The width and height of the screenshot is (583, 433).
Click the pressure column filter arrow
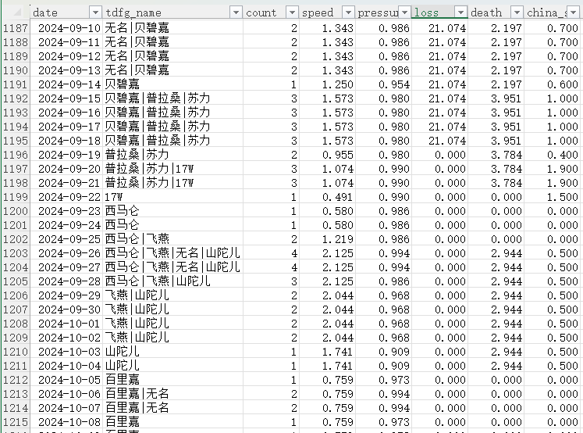click(404, 13)
